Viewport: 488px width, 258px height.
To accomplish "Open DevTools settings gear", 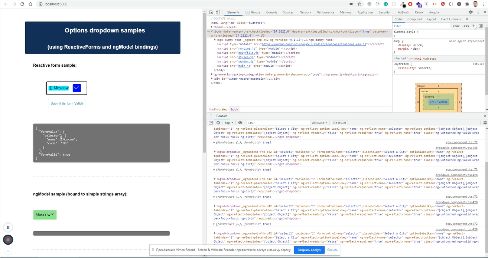I will tap(471, 12).
